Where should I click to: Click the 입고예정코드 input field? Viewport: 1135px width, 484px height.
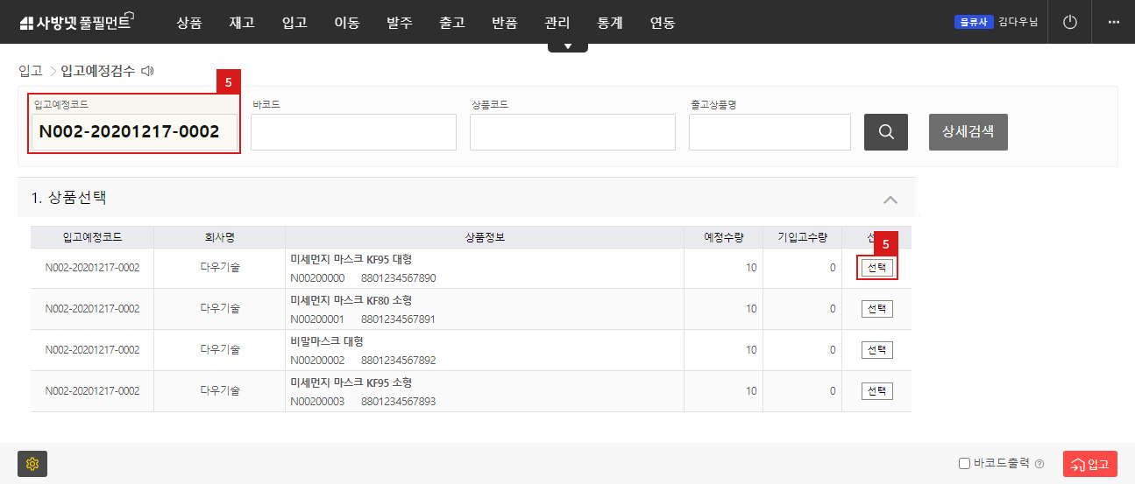pyautogui.click(x=134, y=132)
